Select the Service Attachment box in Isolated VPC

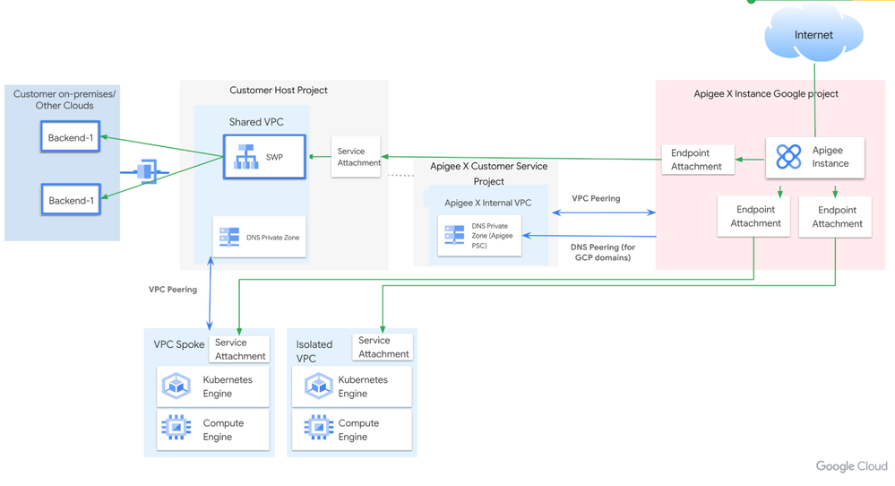pyautogui.click(x=383, y=347)
